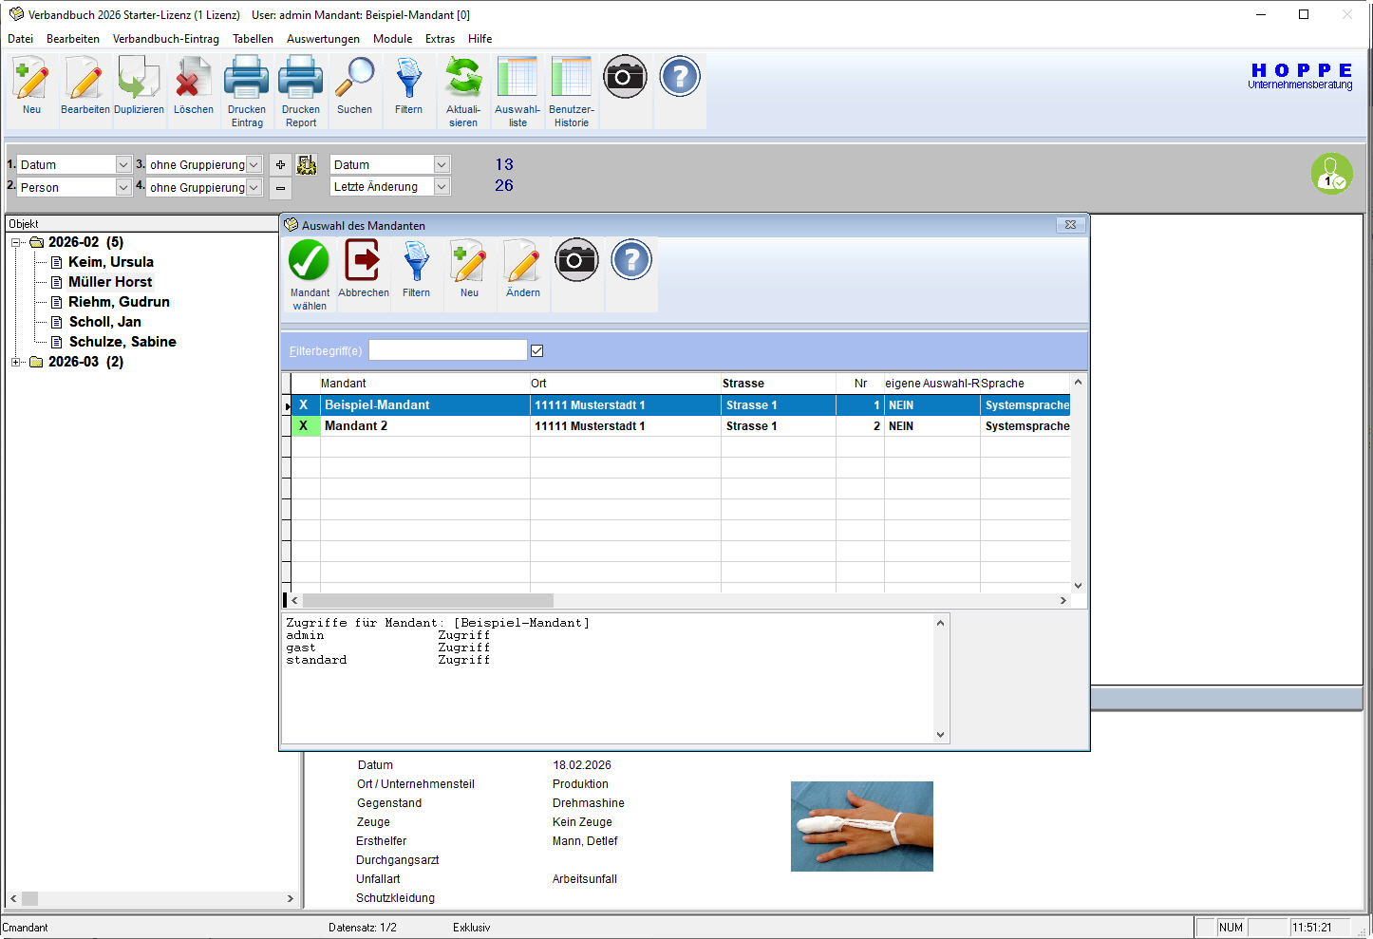This screenshot has width=1373, height=939.
Task: Open the Letzte Änderung sort dropdown
Action: tap(442, 187)
